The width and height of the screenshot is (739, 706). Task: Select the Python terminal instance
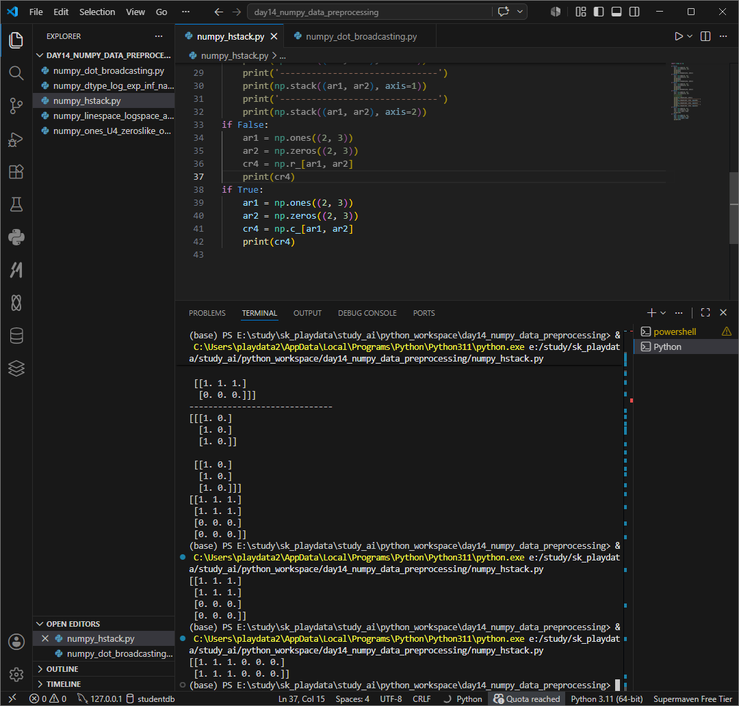pyautogui.click(x=685, y=347)
